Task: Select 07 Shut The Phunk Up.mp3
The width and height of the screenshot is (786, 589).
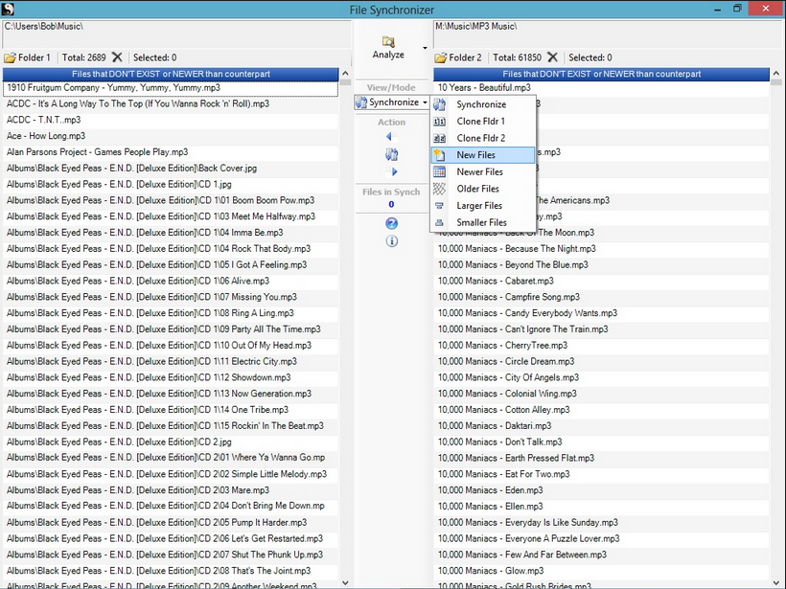Action: (x=171, y=555)
